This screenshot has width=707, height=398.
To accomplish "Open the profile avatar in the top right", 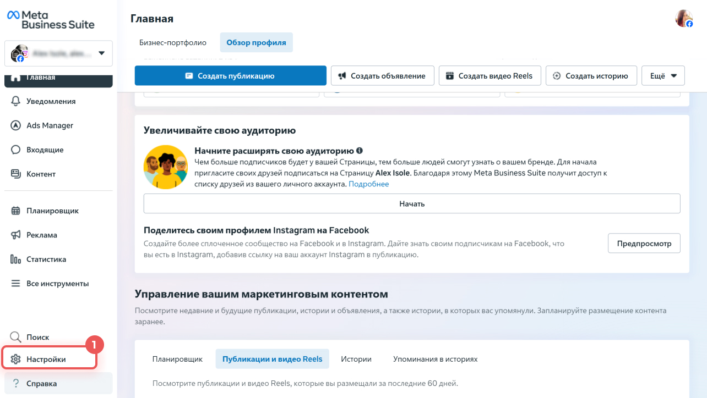I will tap(684, 18).
